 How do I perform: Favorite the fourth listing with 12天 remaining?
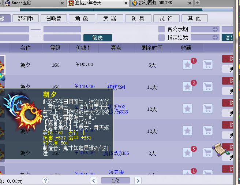click(187, 131)
